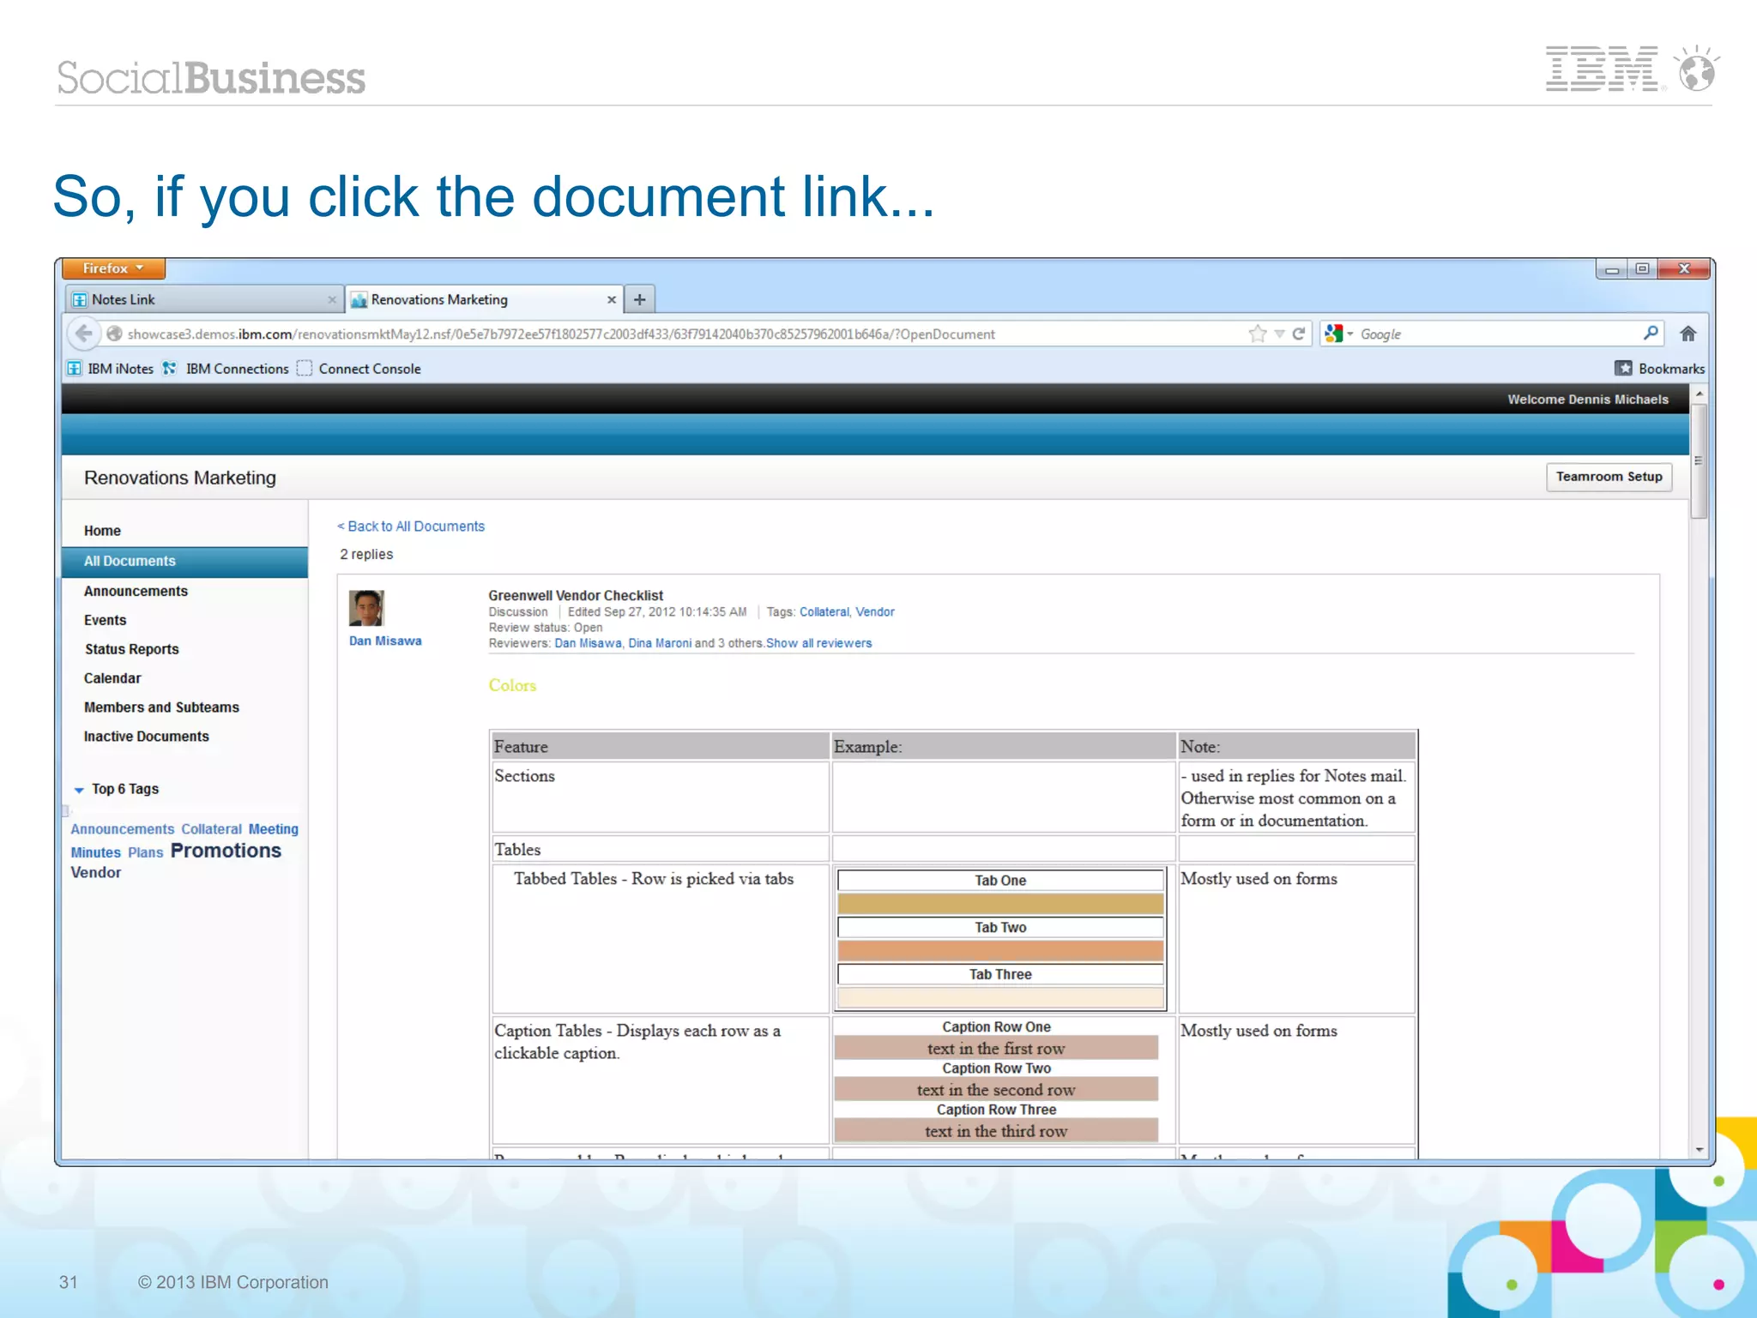1757x1318 pixels.
Task: Open Status Reports in the sidebar
Action: tap(131, 649)
